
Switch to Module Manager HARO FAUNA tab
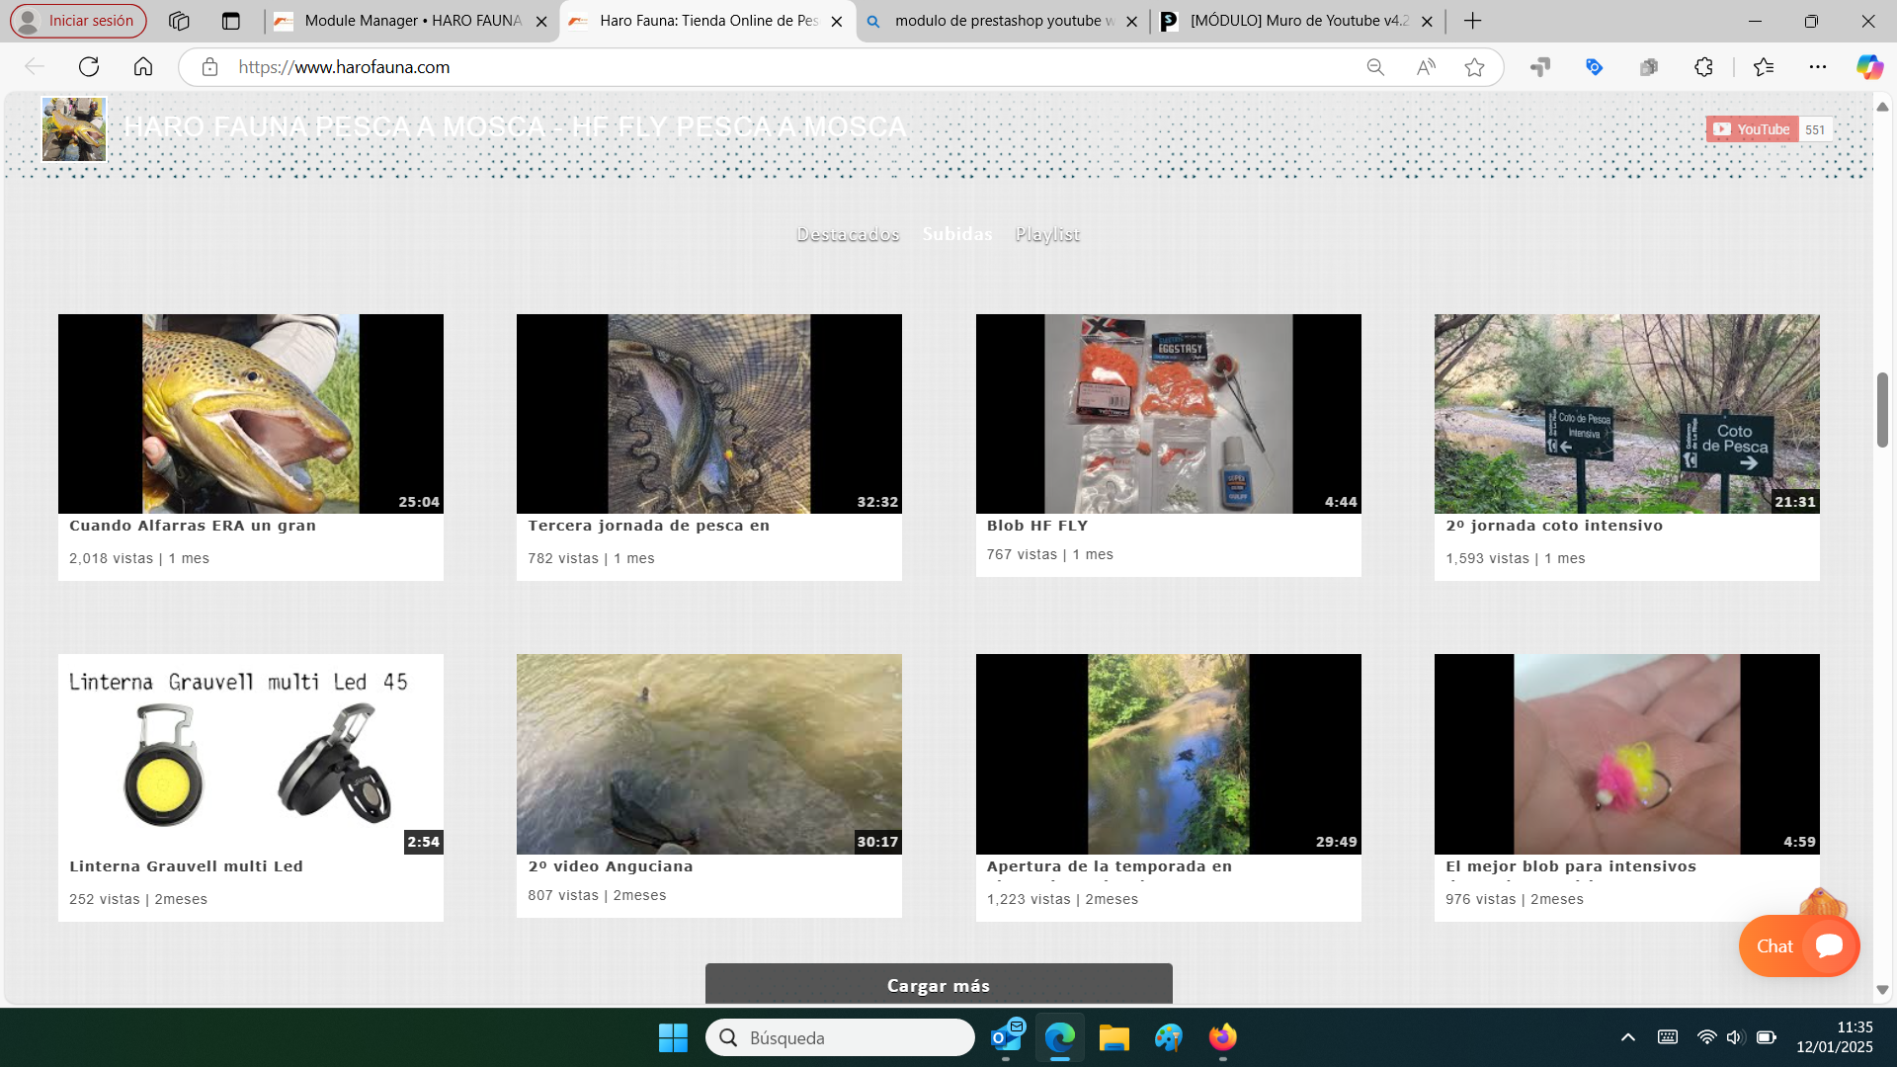coord(411,21)
